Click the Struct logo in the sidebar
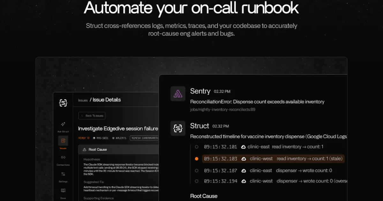Screen dimensions: 383x201 pos(63,103)
